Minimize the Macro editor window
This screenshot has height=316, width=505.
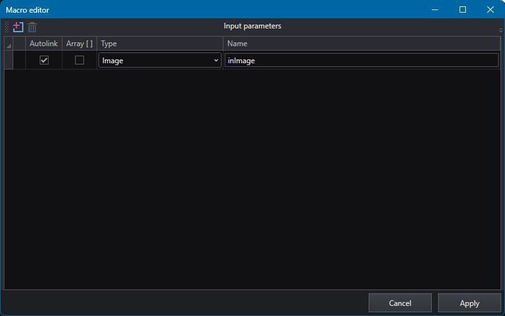point(435,9)
